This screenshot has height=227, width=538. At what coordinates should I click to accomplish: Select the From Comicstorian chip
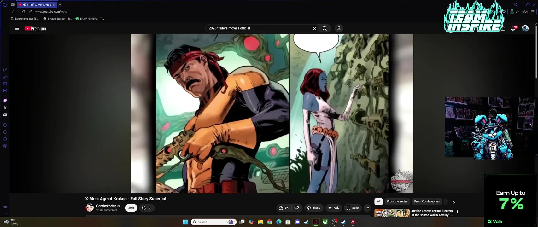click(427, 201)
